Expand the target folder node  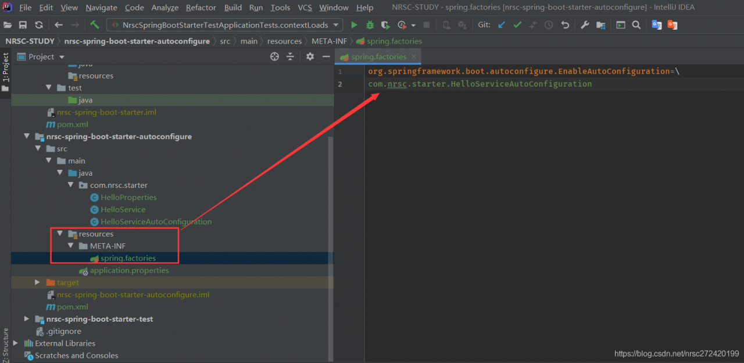pos(38,282)
